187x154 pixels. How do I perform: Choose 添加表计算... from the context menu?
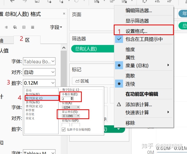pyautogui.click(x=144, y=105)
